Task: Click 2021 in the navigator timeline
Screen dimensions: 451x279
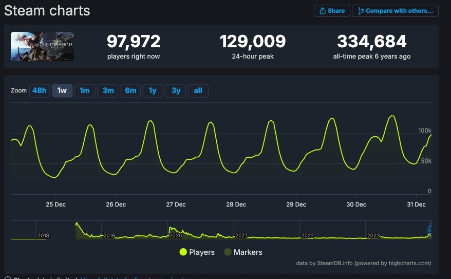Action: coord(241,235)
